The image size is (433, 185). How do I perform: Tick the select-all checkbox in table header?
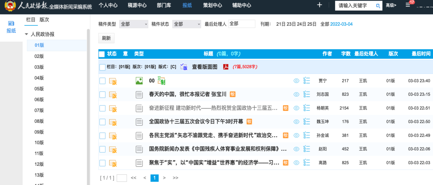102,54
